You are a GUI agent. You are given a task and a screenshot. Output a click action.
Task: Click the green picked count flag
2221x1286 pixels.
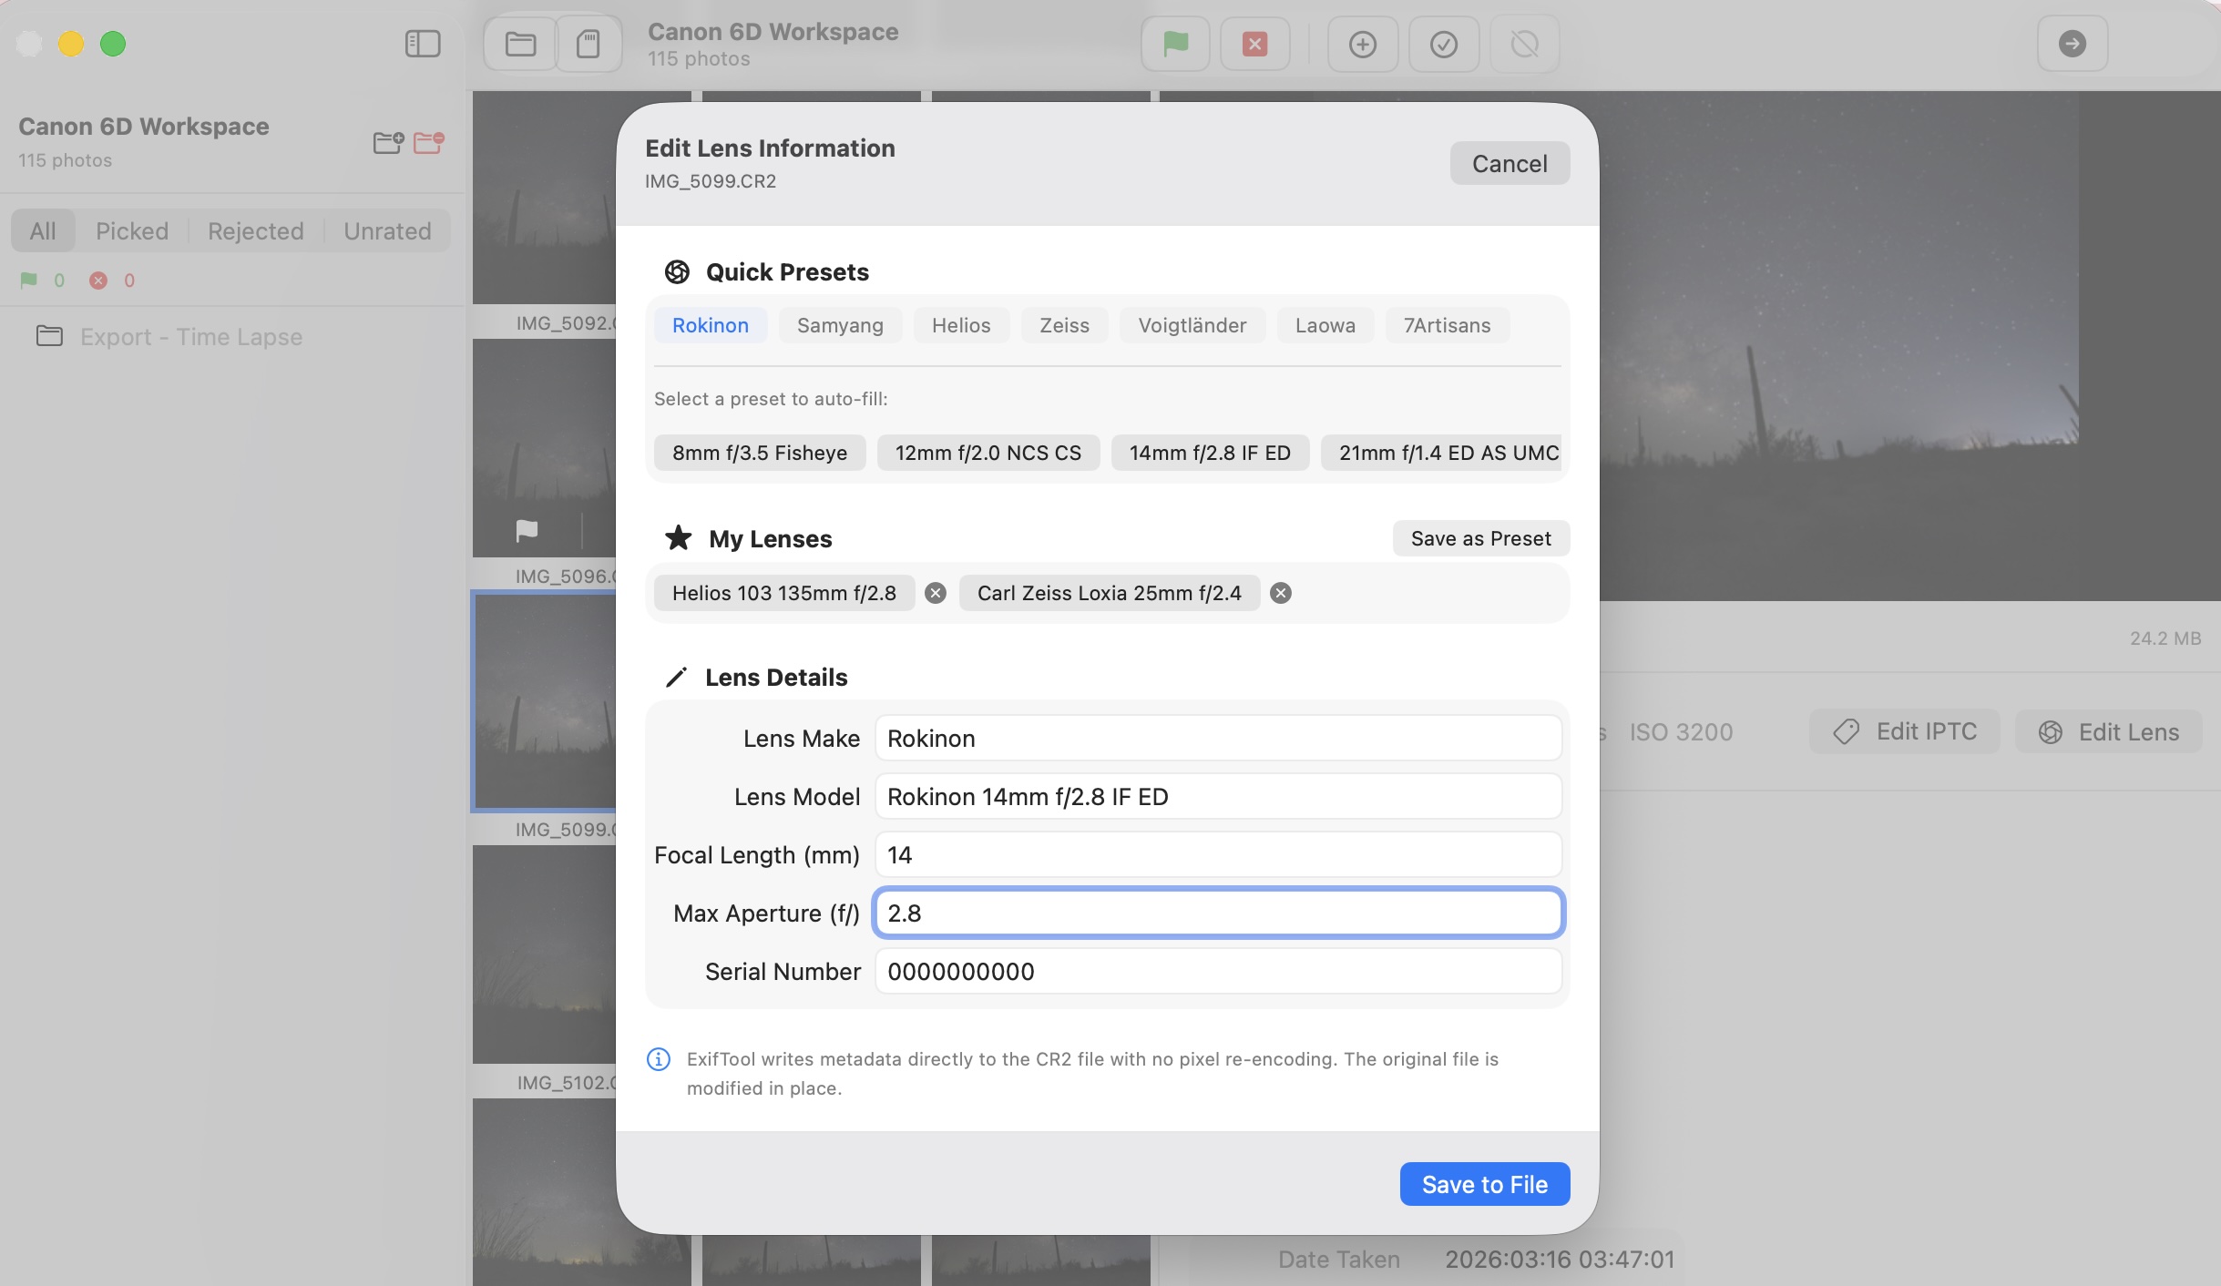[29, 280]
